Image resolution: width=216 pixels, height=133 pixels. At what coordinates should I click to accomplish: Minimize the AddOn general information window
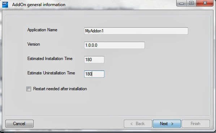(182, 3)
